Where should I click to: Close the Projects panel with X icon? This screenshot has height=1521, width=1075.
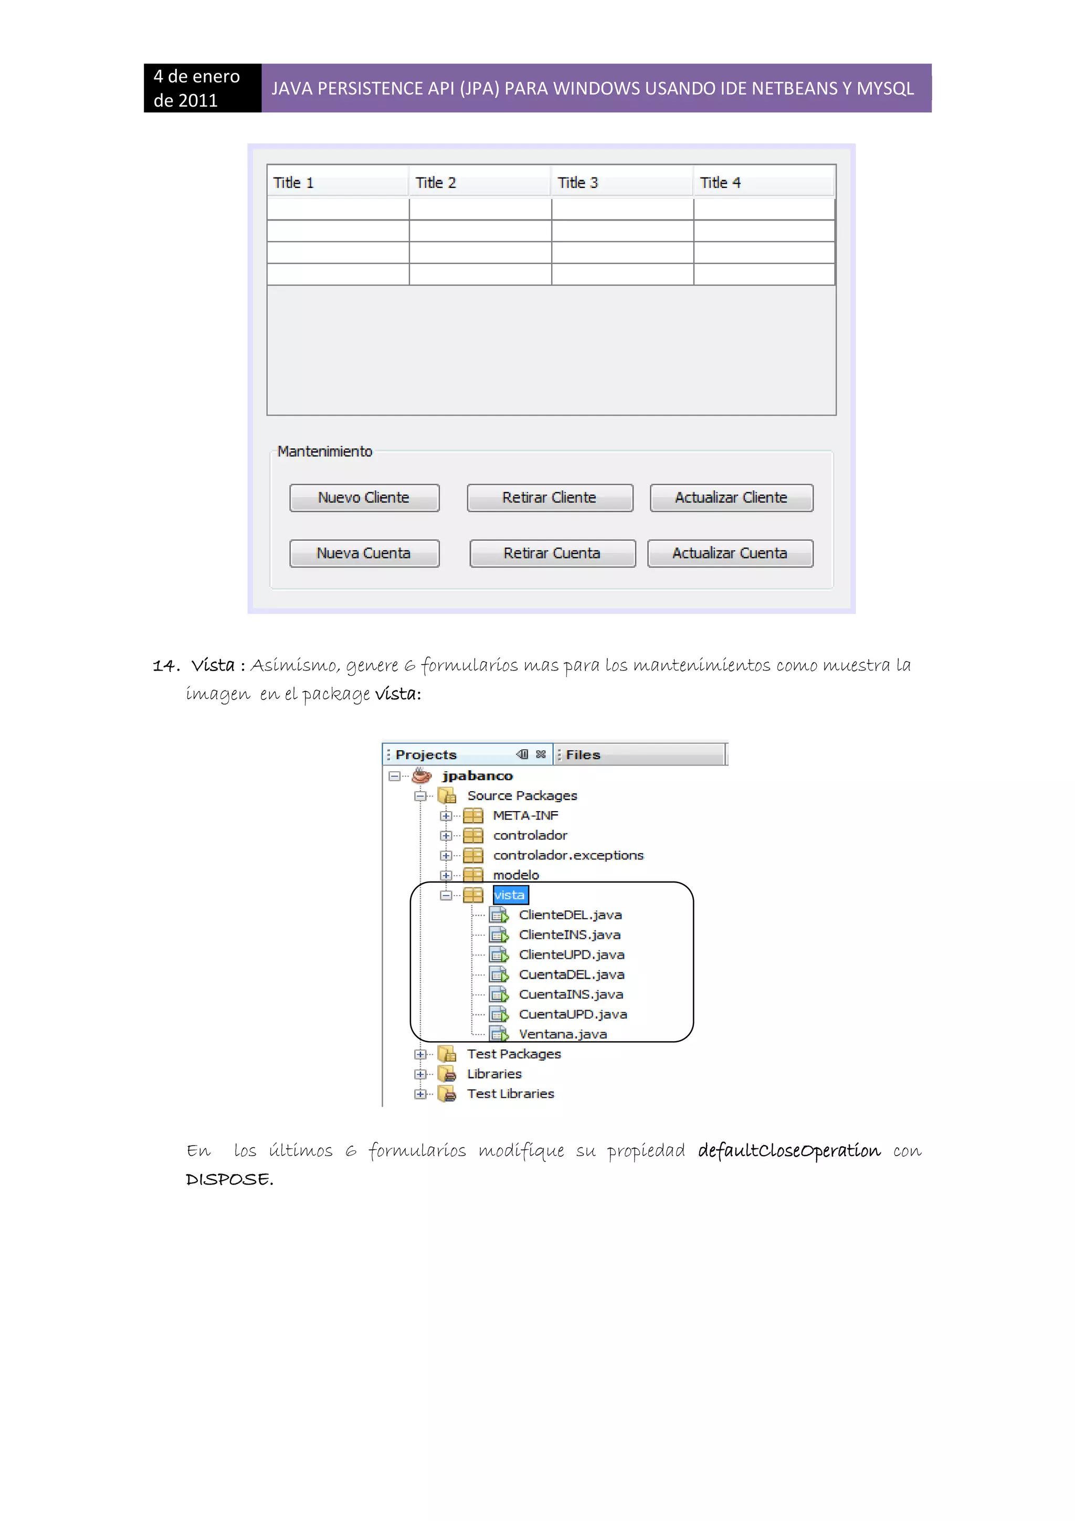click(x=541, y=754)
